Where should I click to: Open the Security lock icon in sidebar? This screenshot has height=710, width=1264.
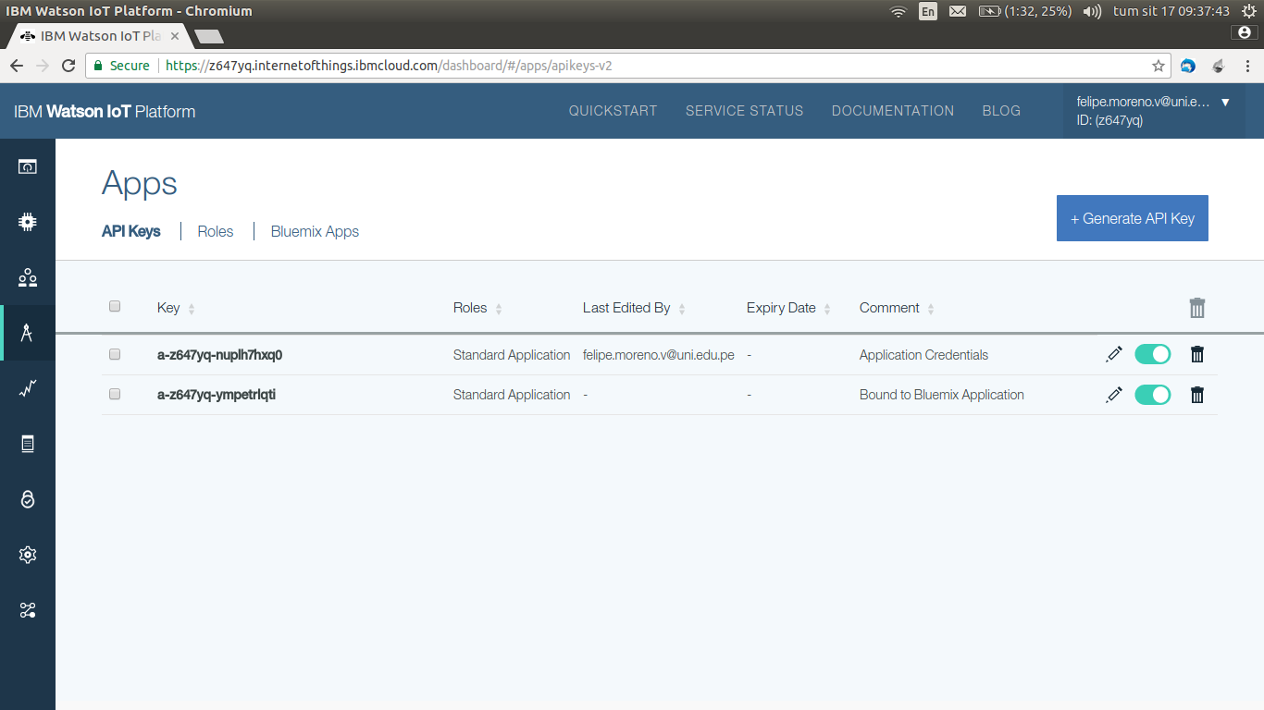point(28,499)
